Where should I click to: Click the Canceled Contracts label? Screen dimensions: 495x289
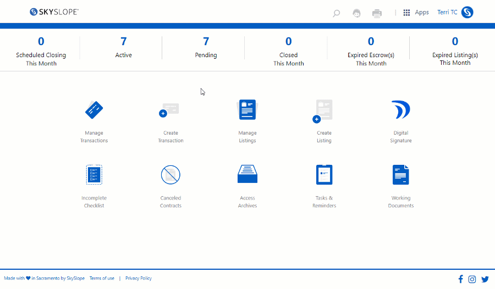[170, 202]
